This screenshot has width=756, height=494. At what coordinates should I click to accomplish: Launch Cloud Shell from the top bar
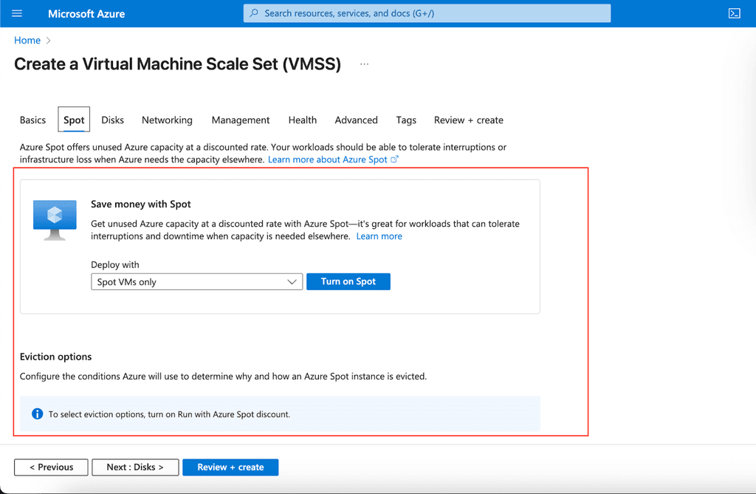pyautogui.click(x=733, y=13)
